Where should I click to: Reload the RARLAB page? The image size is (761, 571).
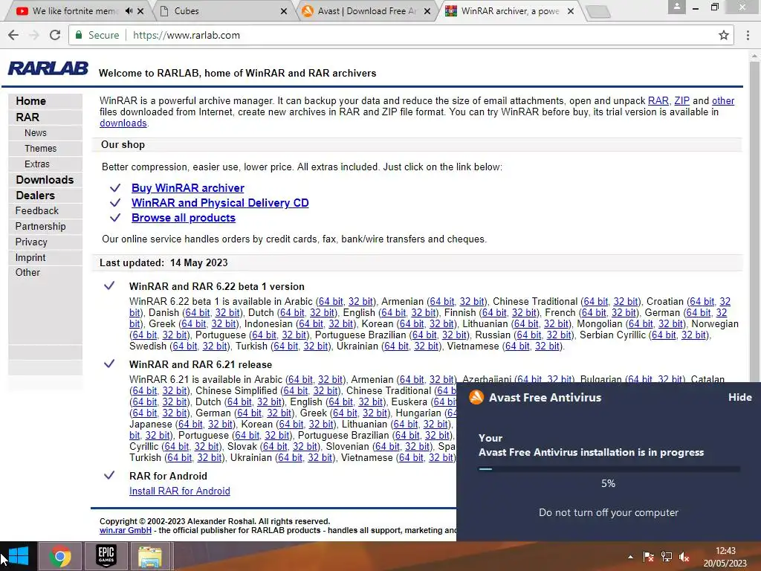click(x=55, y=35)
